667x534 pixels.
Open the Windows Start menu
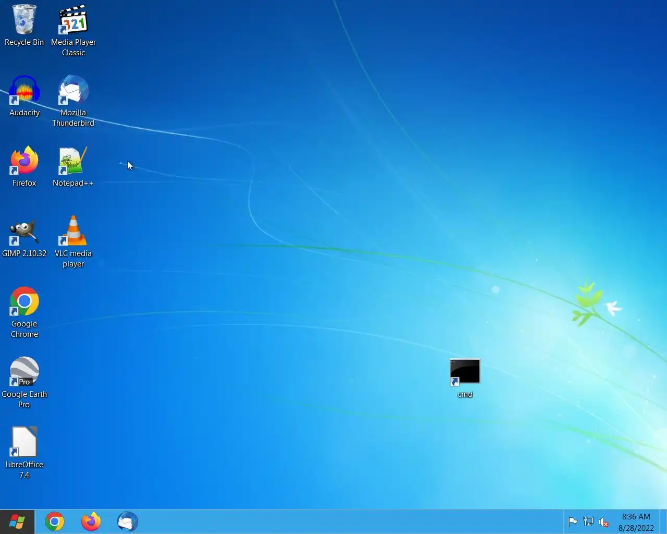click(17, 521)
